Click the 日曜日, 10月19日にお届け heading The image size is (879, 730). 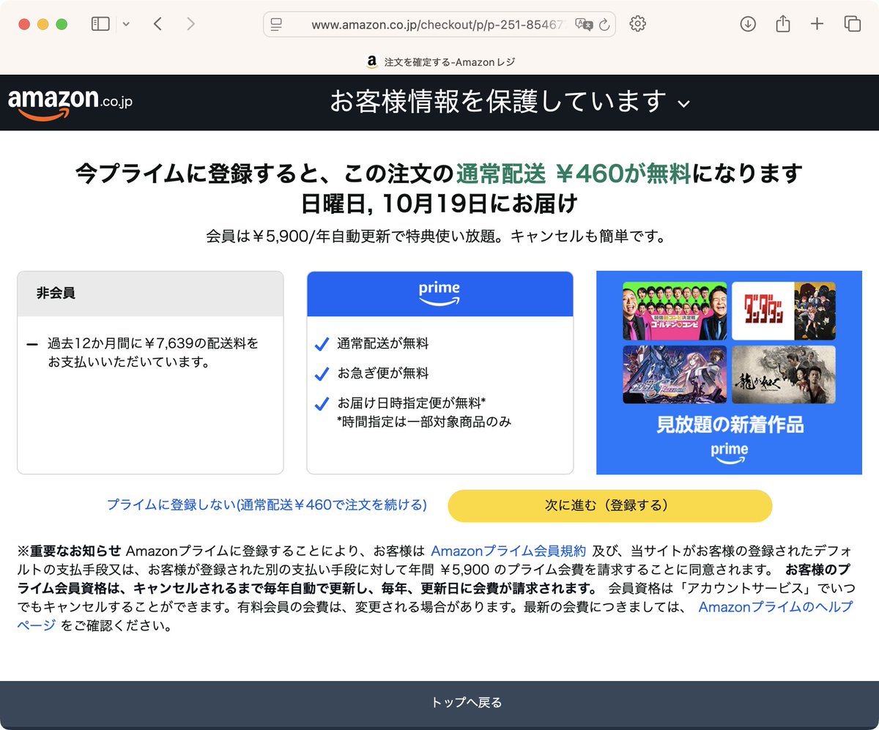[439, 203]
